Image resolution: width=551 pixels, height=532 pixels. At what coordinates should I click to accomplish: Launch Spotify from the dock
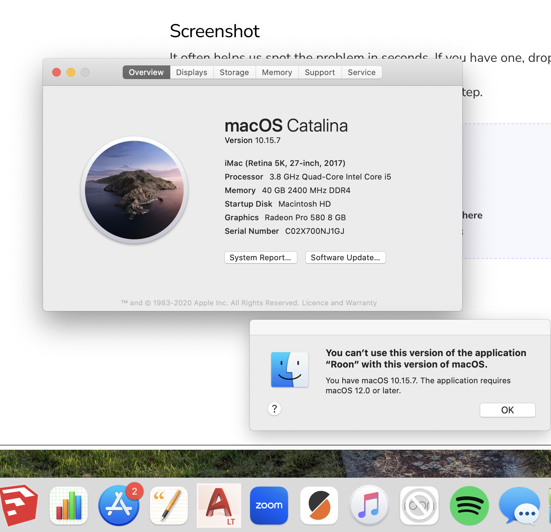point(469,505)
